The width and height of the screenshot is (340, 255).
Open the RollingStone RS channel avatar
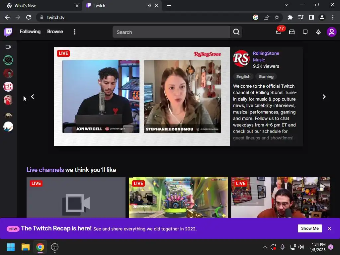coord(241,58)
